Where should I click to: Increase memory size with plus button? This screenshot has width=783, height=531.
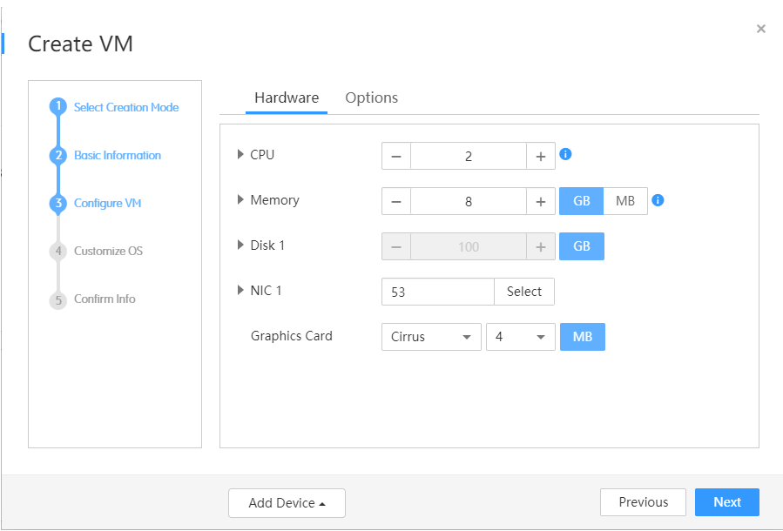(541, 202)
